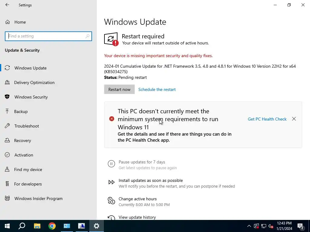The width and height of the screenshot is (310, 232).
Task: Click the Delivery Optimization tray icon
Action: (x=7, y=82)
